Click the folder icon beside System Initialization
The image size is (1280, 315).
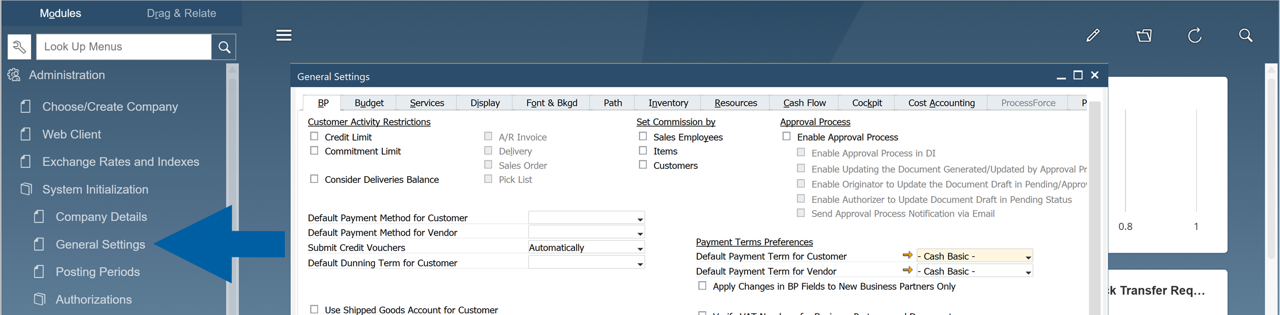click(x=26, y=189)
